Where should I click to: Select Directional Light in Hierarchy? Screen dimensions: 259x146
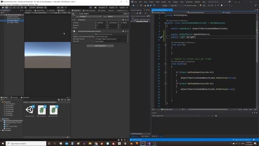[15, 19]
